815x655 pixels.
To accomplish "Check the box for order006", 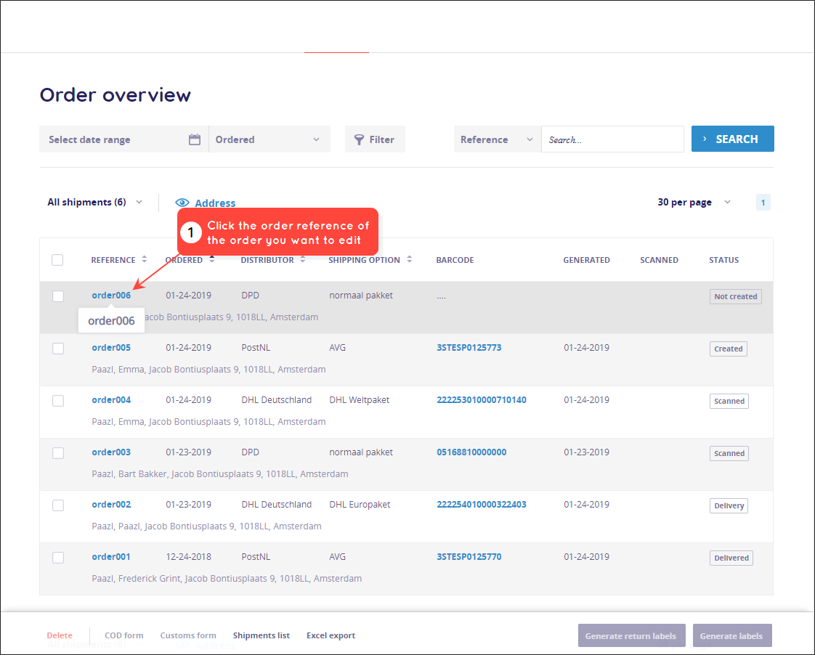I will (x=58, y=296).
